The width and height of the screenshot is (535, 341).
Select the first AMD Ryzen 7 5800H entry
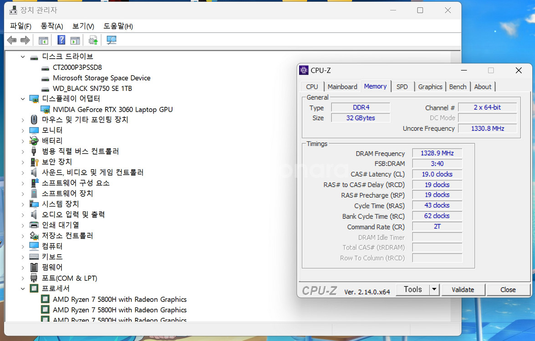click(x=119, y=300)
